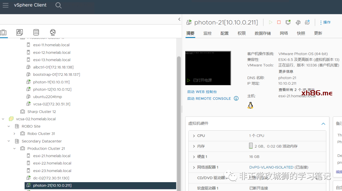Click the search magnifier icon
The width and height of the screenshot is (342, 191).
click(58, 5)
